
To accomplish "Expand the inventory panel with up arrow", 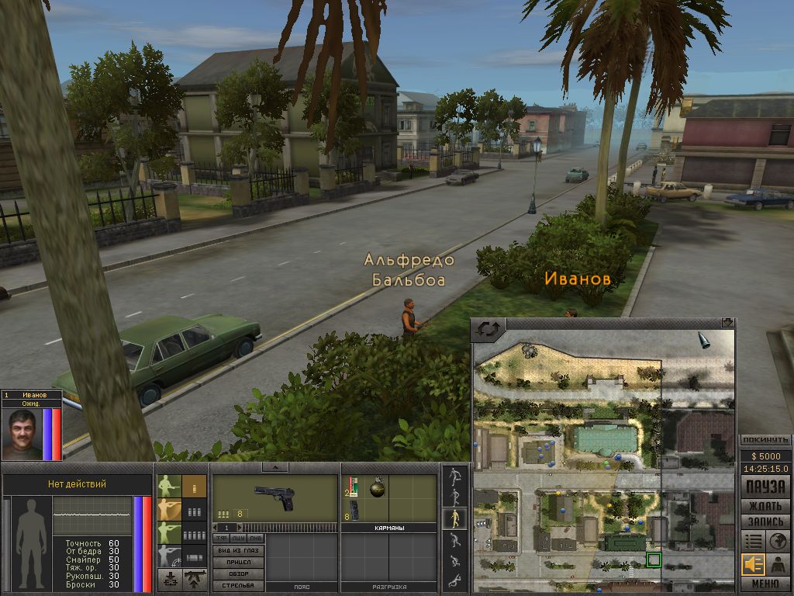I will (275, 466).
